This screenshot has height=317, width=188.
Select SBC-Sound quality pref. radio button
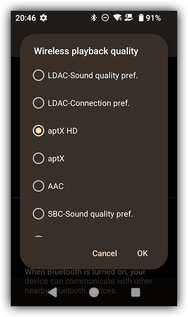point(38,214)
